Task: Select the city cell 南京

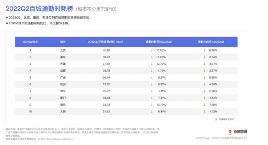Action: coord(63,105)
